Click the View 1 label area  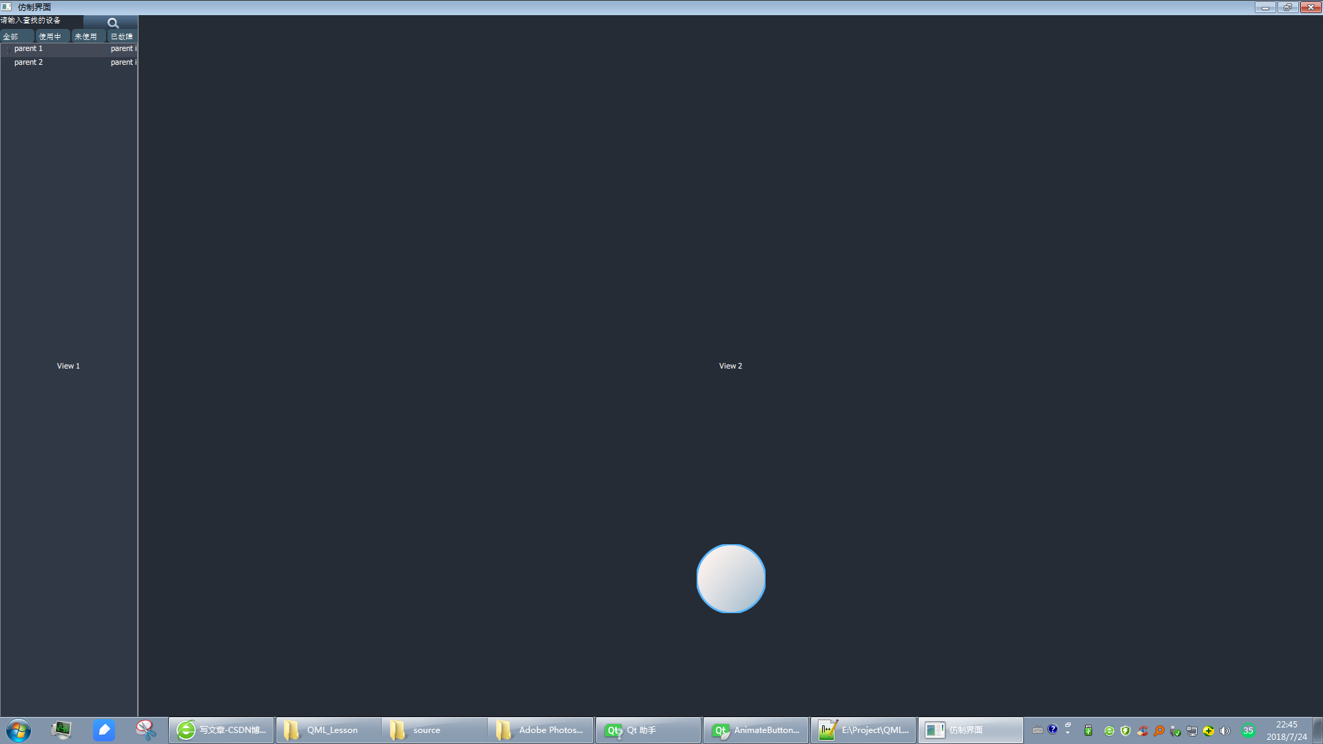(x=68, y=365)
